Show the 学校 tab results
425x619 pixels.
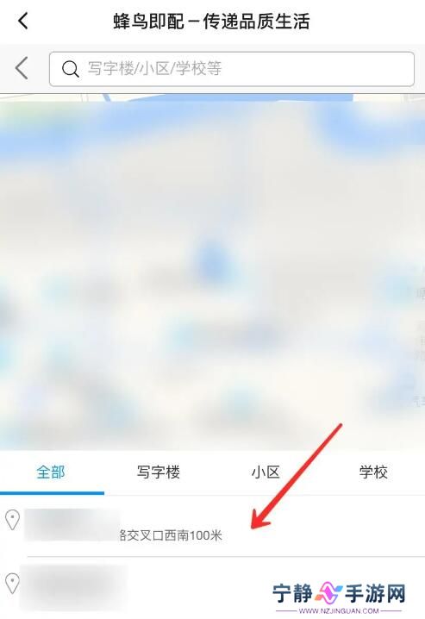click(373, 472)
